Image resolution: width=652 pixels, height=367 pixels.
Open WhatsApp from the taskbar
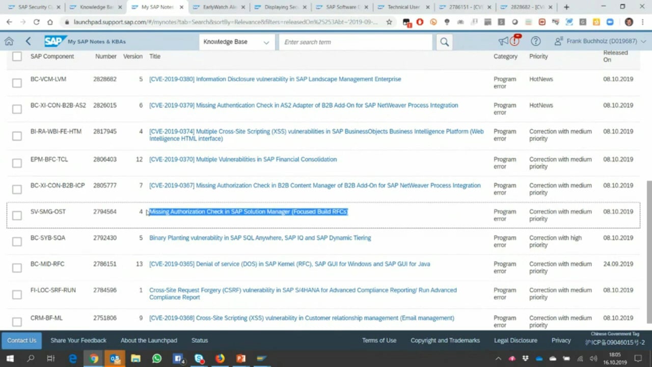(x=156, y=358)
